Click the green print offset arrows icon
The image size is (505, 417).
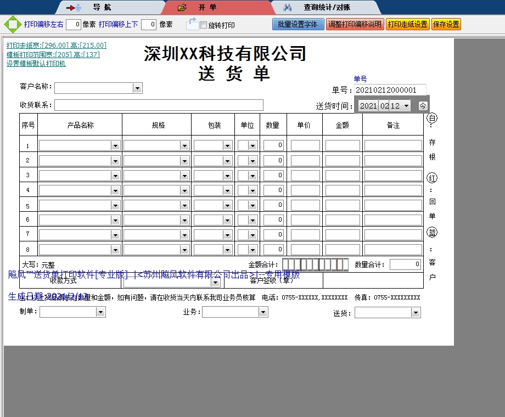[x=12, y=25]
